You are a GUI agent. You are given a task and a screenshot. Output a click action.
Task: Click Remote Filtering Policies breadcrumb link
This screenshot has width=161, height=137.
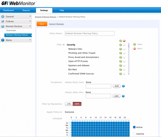46,17
